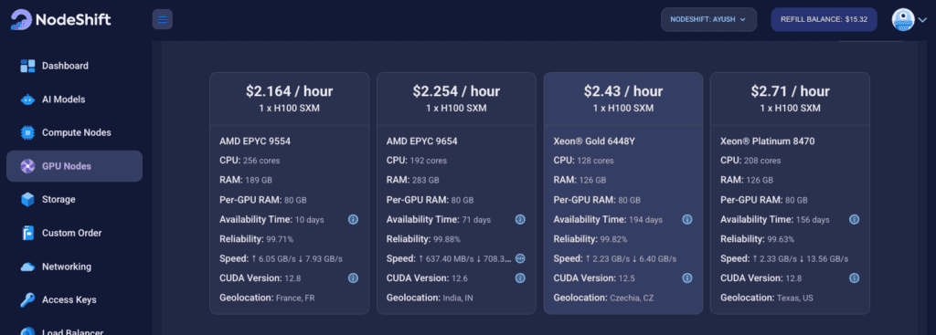Click the Storage cube icon
The image size is (936, 335).
click(x=27, y=200)
